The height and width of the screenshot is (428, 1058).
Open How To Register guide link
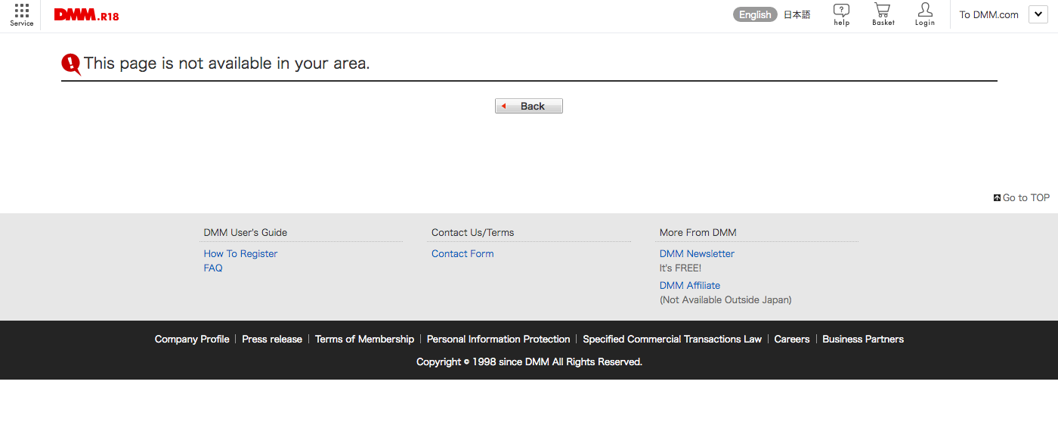(240, 254)
